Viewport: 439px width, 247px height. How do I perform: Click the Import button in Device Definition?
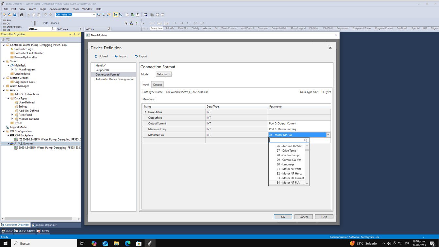click(x=121, y=56)
